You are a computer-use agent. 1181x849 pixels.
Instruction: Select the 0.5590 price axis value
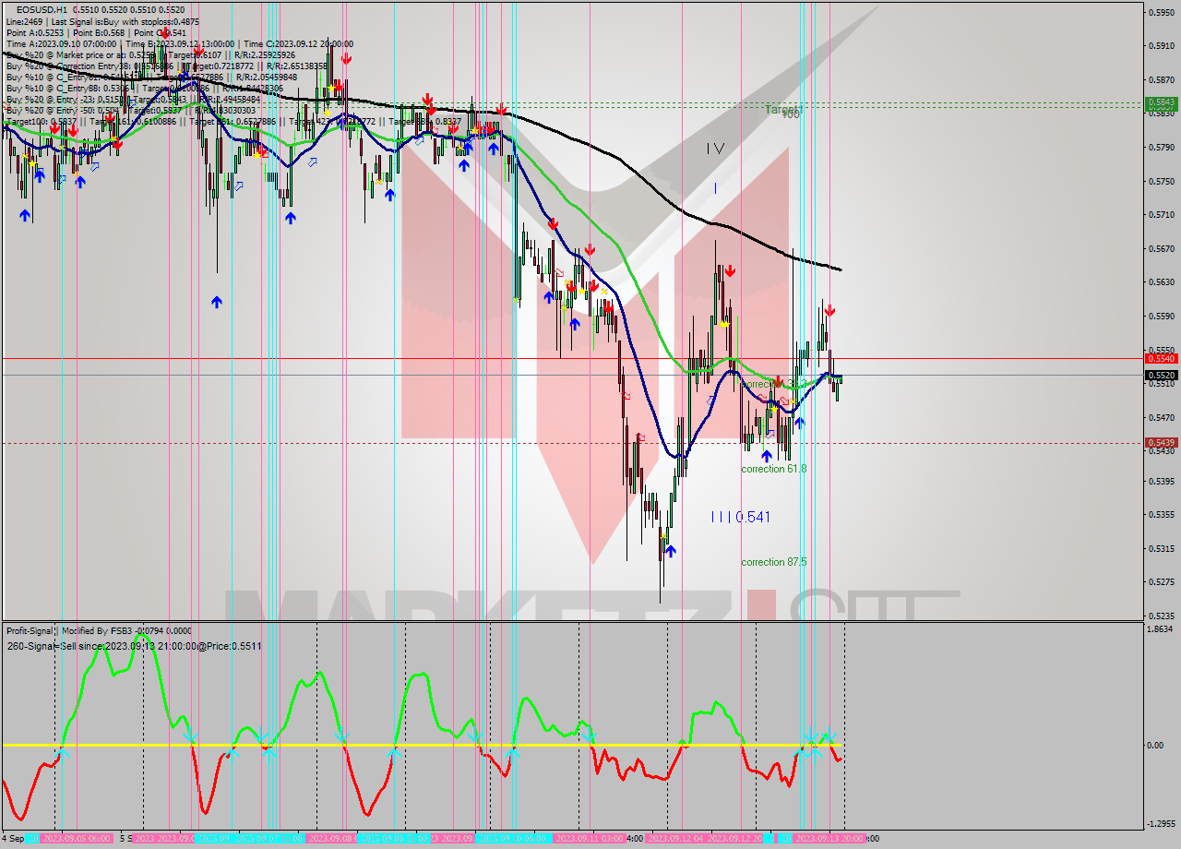coord(1161,317)
